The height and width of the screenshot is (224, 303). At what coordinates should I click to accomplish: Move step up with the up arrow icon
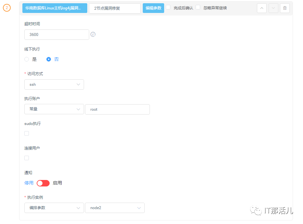click(x=262, y=8)
